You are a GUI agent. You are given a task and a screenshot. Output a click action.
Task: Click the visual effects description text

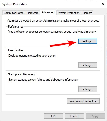52,32
